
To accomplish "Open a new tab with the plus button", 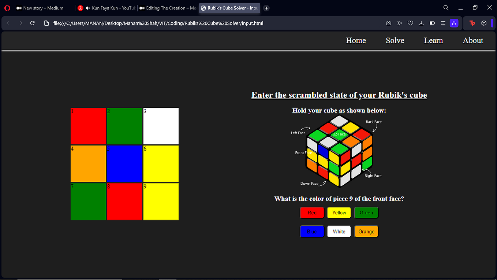I will pyautogui.click(x=266, y=8).
